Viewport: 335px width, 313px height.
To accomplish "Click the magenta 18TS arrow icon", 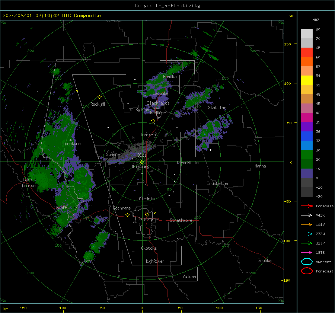I will pos(307,253).
